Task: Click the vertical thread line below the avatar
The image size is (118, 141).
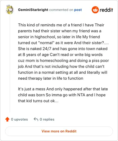Action: (x=10, y=63)
